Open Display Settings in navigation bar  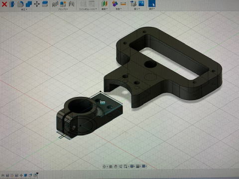tap(132, 166)
